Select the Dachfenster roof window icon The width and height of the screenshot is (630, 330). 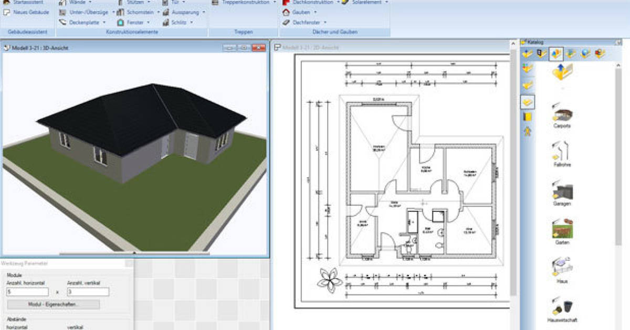coord(286,22)
